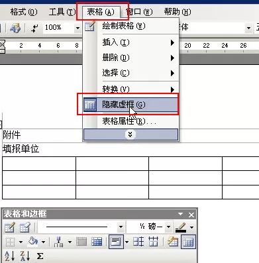Image resolution: width=259 pixels, height=263 pixels.
Task: Open the shading color dropdown arrow
Action: [x=43, y=242]
